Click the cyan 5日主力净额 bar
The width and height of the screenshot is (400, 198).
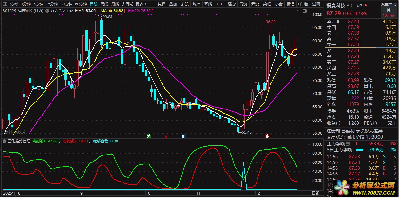pos(359,150)
